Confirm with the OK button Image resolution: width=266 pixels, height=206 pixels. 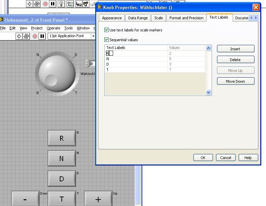click(203, 158)
